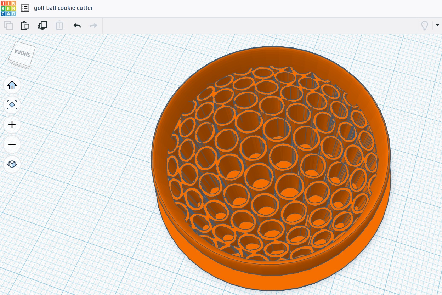Undo the last action
The width and height of the screenshot is (442, 295).
tap(77, 25)
